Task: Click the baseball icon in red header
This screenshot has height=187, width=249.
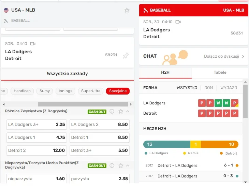Action: pyautogui.click(x=146, y=10)
